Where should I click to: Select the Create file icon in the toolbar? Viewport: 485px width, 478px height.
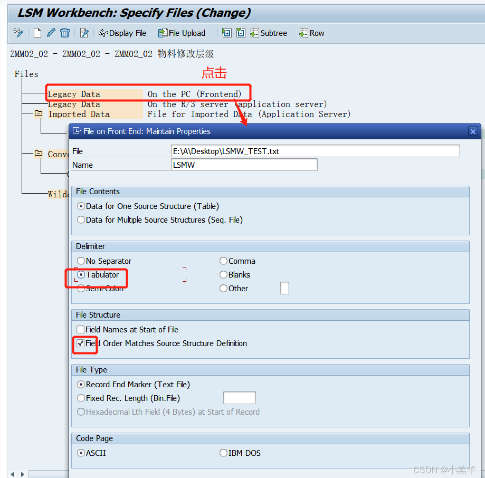[x=37, y=33]
